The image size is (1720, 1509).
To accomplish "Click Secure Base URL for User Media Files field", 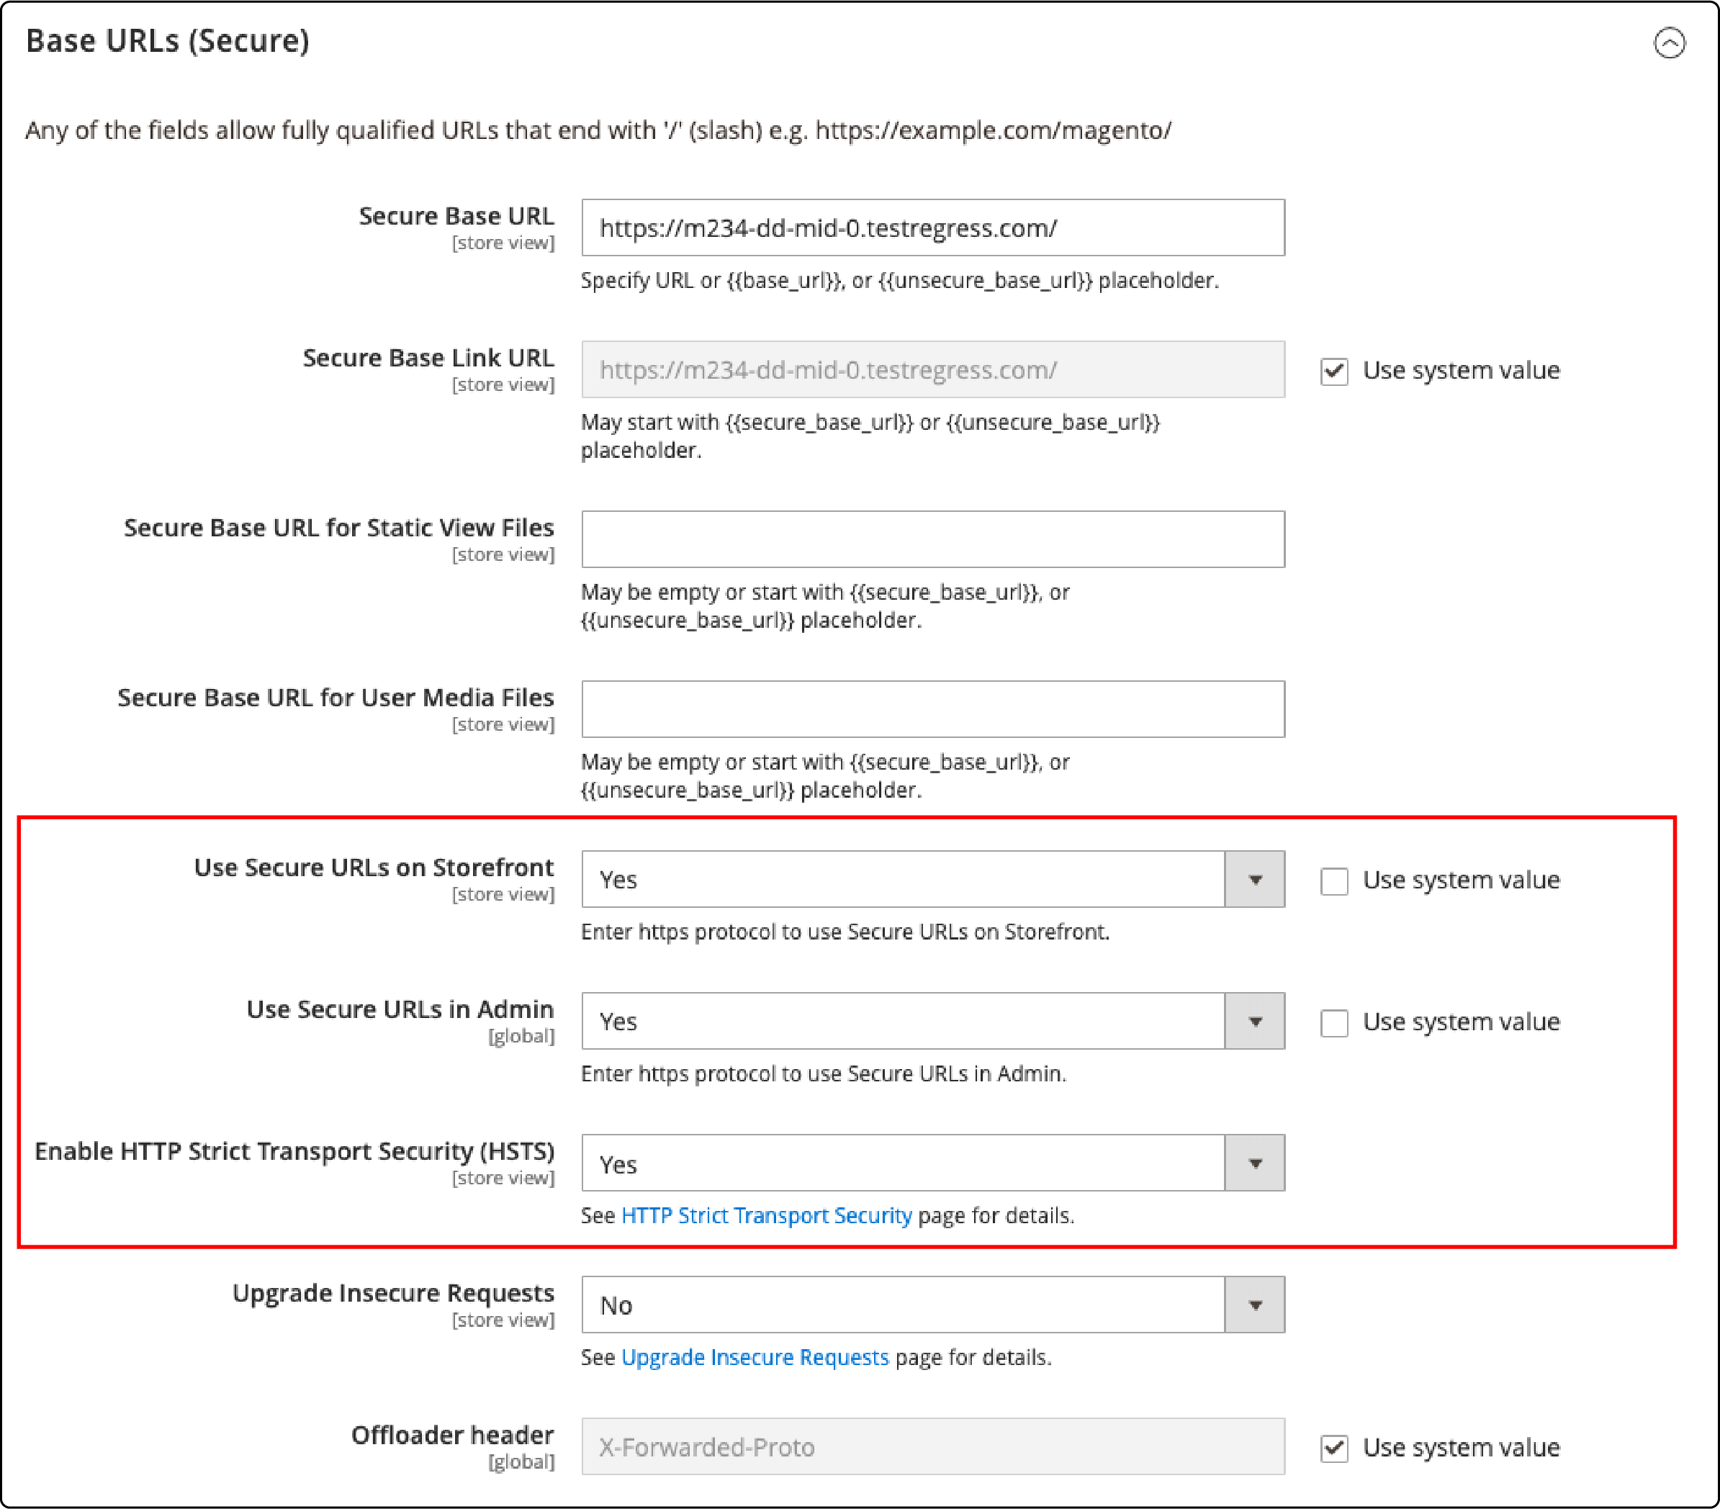I will (932, 709).
